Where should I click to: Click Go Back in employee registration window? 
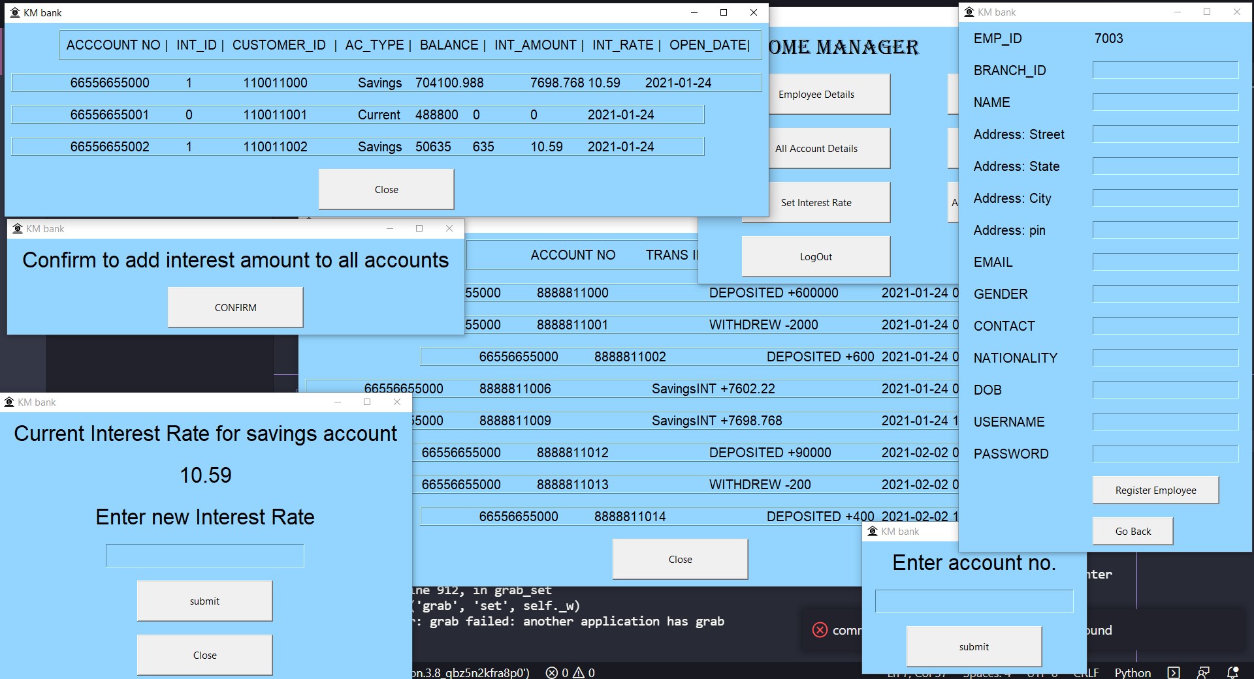[1133, 531]
